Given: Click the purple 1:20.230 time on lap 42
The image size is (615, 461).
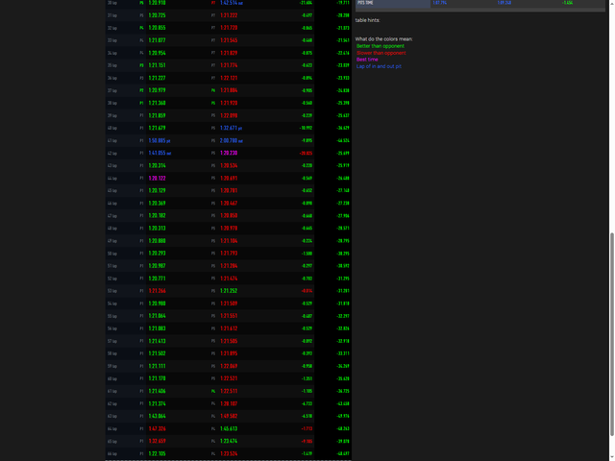Looking at the screenshot, I should [229, 153].
